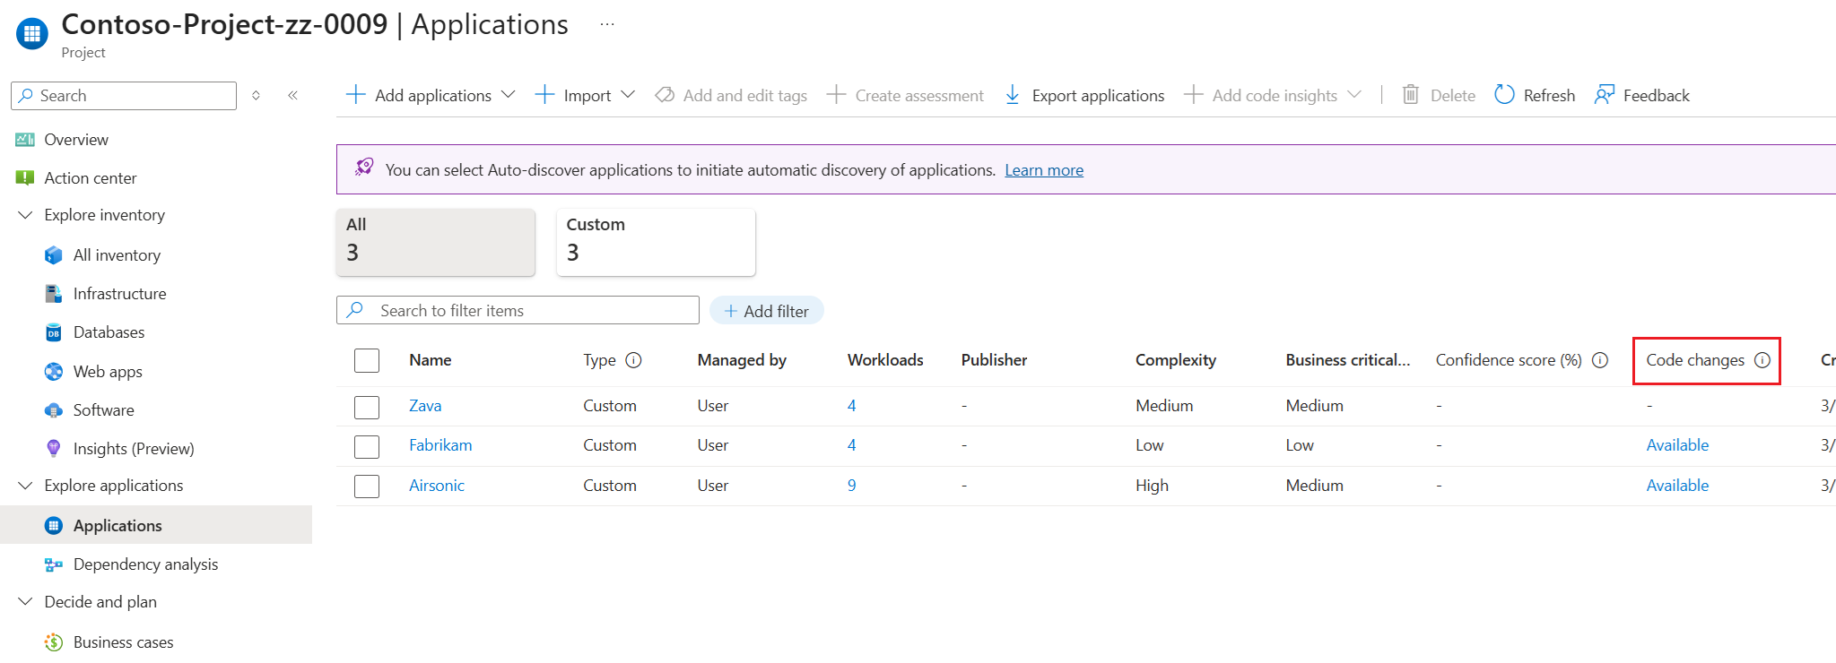1836x663 pixels.
Task: Click the Feedback person icon
Action: (x=1605, y=95)
